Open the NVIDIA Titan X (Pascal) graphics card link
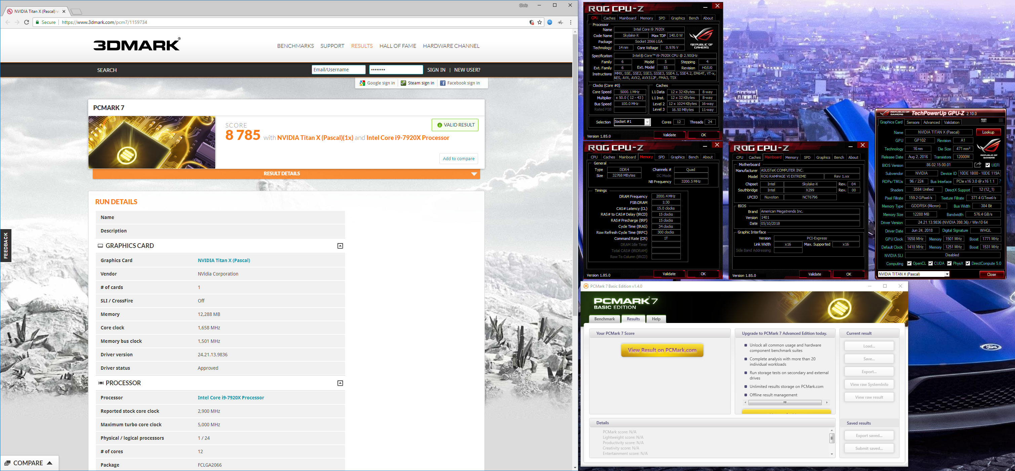The image size is (1015, 471). [224, 260]
